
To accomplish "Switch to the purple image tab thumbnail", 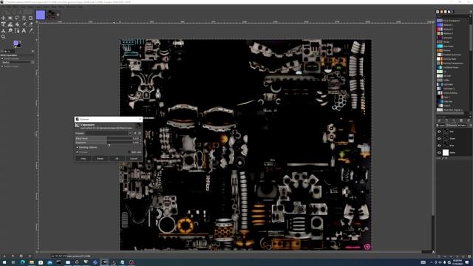I will pyautogui.click(x=41, y=15).
